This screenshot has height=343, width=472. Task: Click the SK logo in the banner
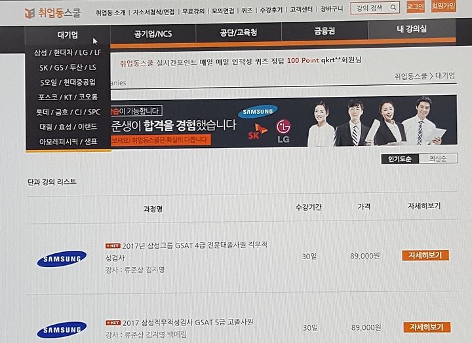258,132
